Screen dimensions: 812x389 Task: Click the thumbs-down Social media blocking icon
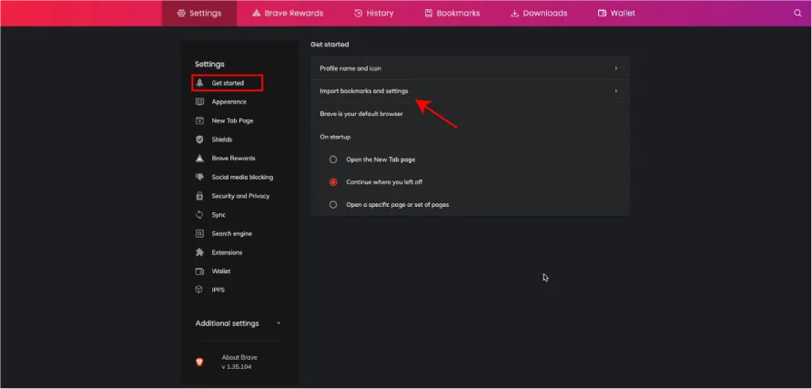pyautogui.click(x=199, y=177)
